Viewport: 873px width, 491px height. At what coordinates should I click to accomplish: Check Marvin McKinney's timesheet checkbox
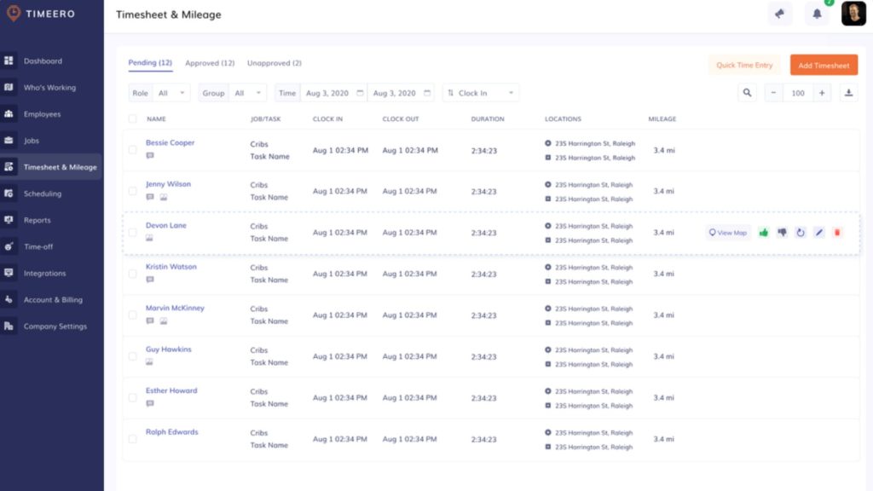coord(133,315)
